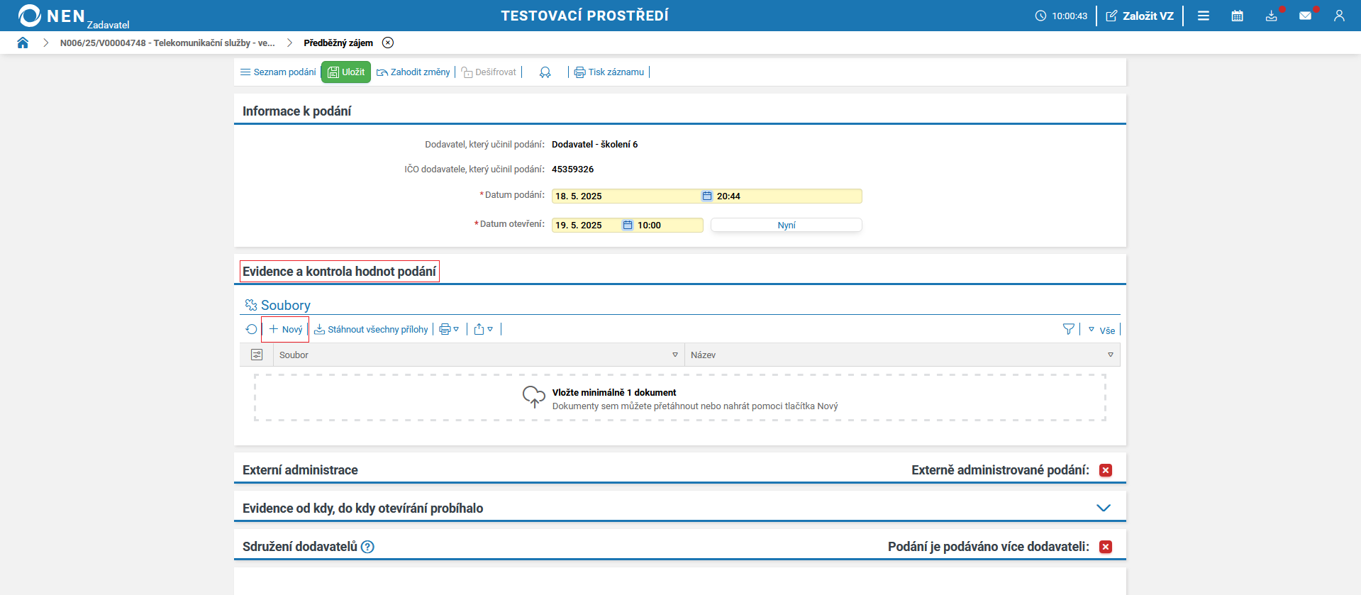Open the calendar icon in top bar
1361x595 pixels.
1237,16
